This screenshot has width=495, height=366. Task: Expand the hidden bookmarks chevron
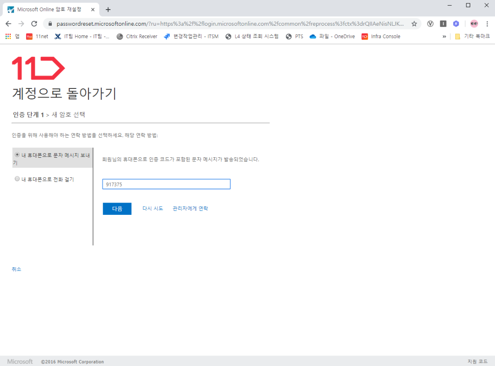click(444, 36)
